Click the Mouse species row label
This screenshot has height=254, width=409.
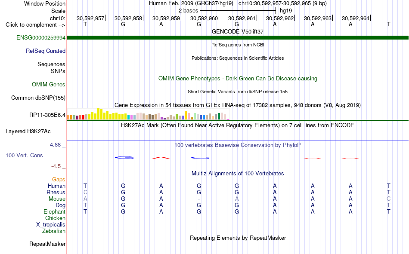(57, 199)
